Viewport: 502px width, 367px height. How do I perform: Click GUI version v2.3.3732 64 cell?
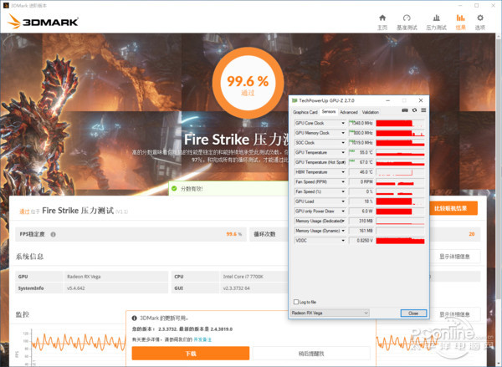[x=254, y=288]
